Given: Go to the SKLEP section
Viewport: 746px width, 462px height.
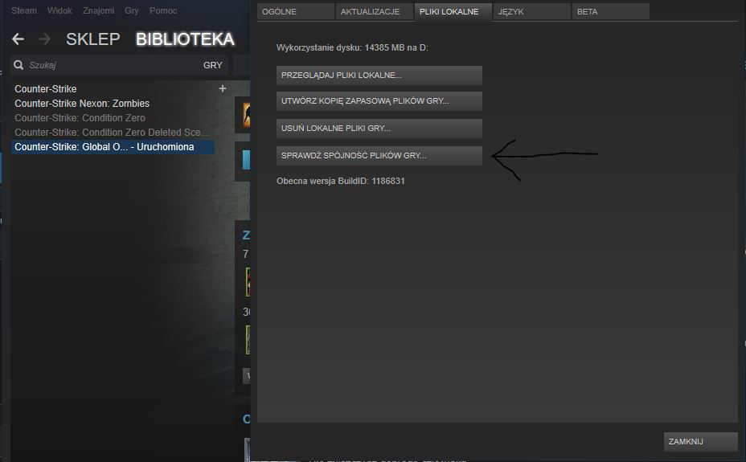Looking at the screenshot, I should click(92, 39).
